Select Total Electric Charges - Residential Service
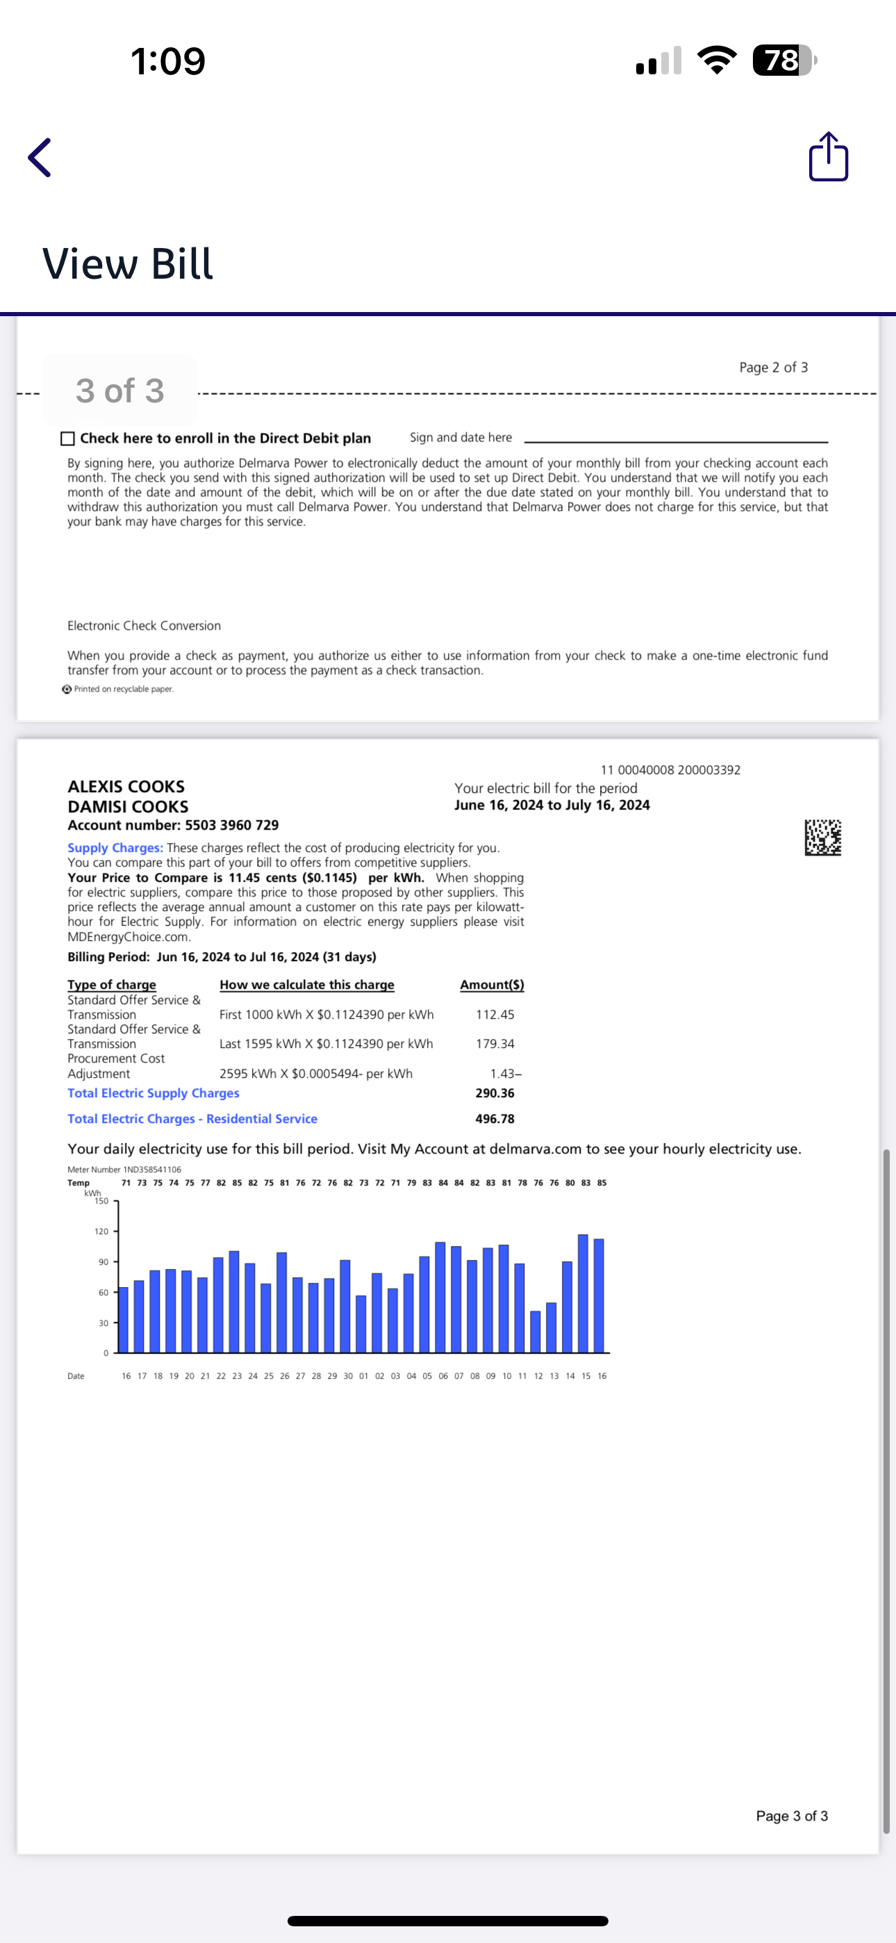The image size is (896, 1943). tap(192, 1119)
